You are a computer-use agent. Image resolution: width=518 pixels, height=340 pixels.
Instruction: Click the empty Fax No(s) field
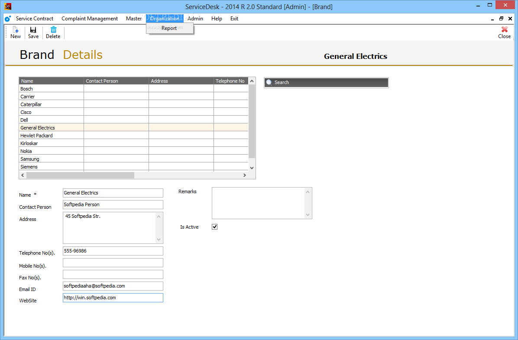[113, 274]
